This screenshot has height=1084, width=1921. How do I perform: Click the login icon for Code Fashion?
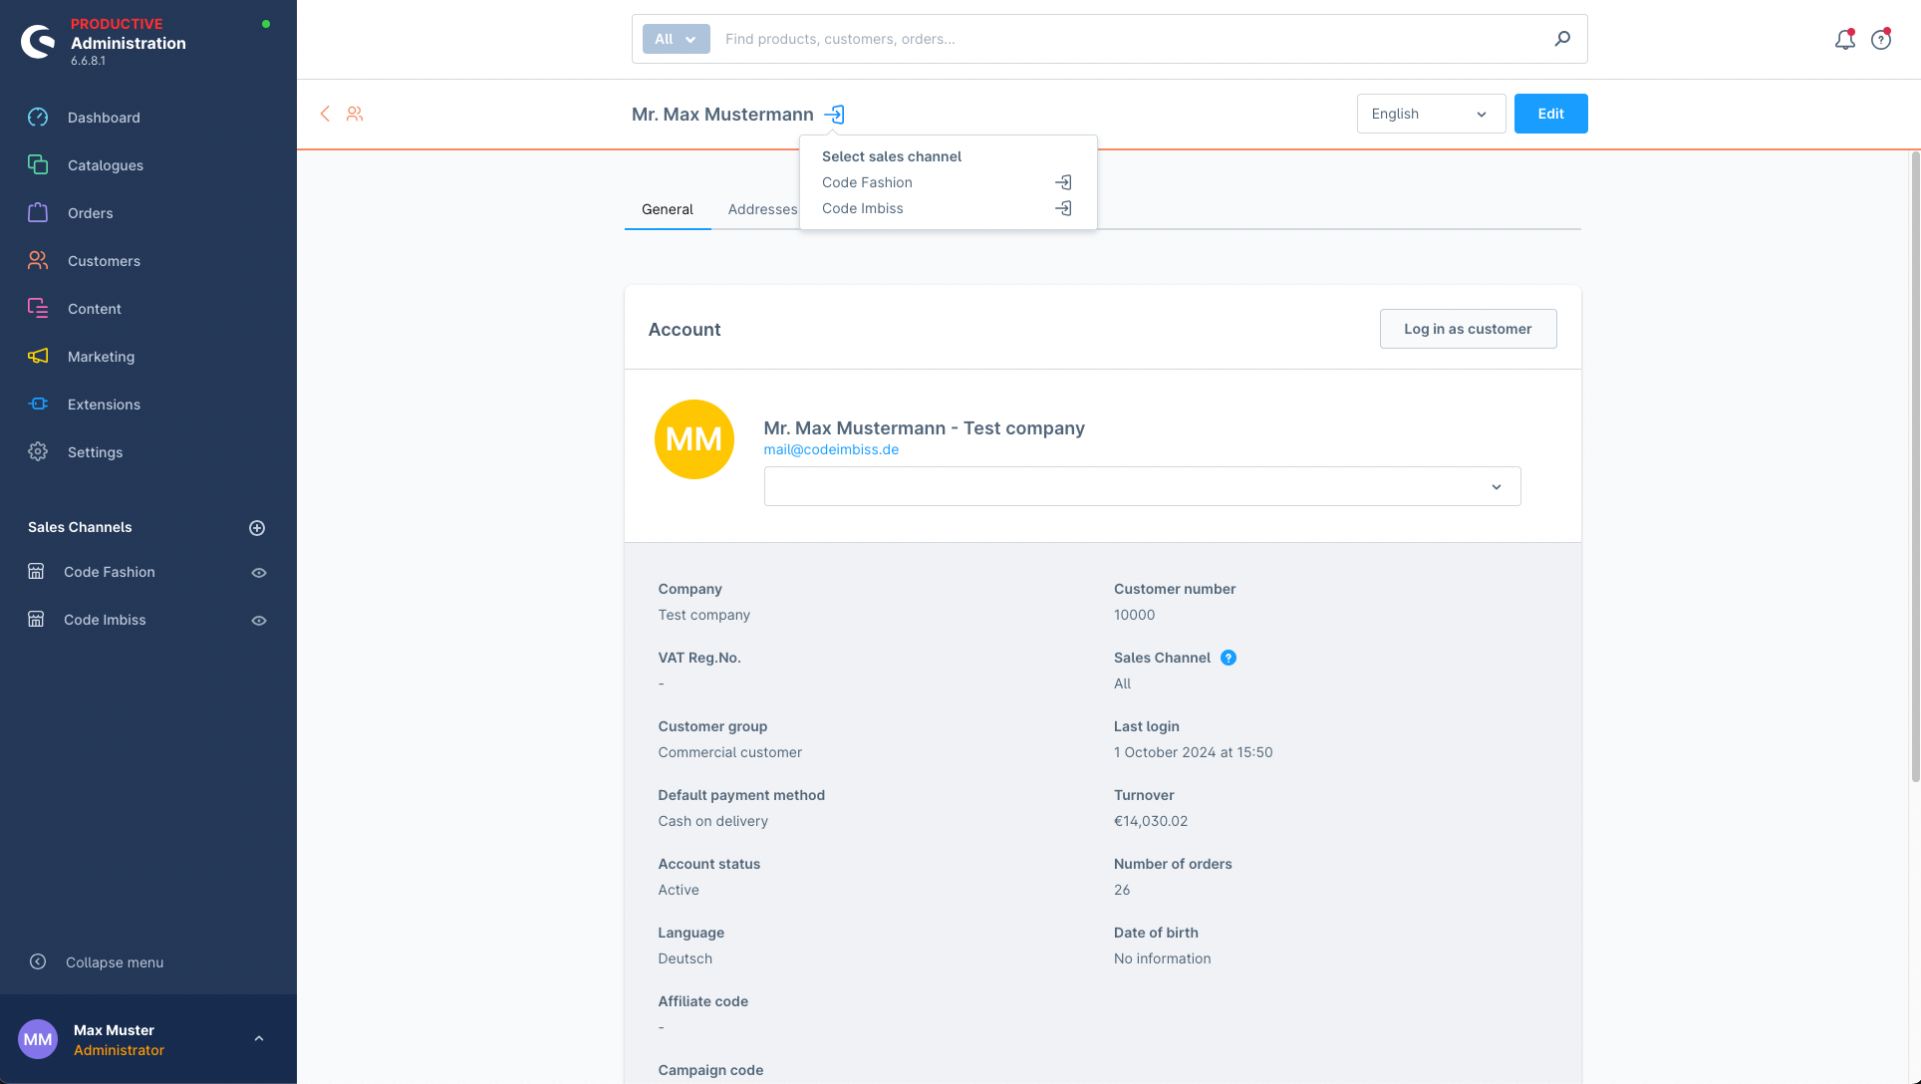[1063, 182]
